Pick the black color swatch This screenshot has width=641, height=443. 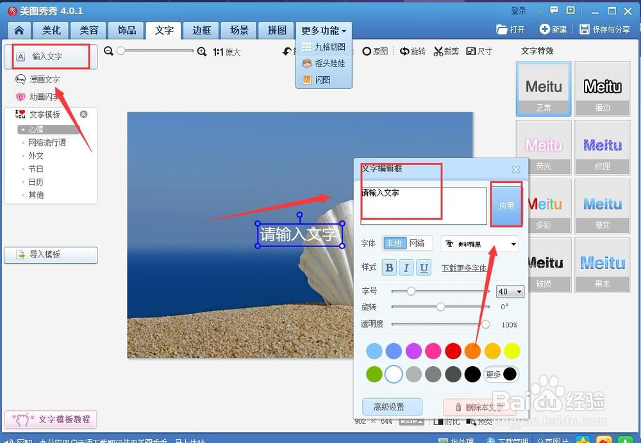coord(472,374)
